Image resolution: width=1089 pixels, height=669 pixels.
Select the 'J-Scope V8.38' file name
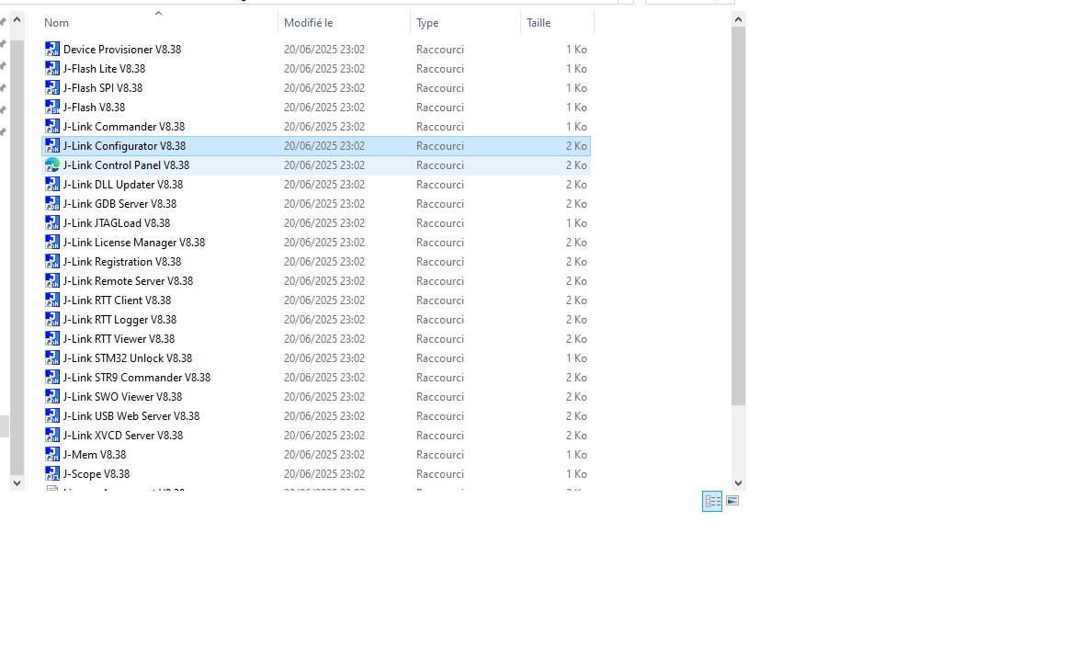(96, 474)
